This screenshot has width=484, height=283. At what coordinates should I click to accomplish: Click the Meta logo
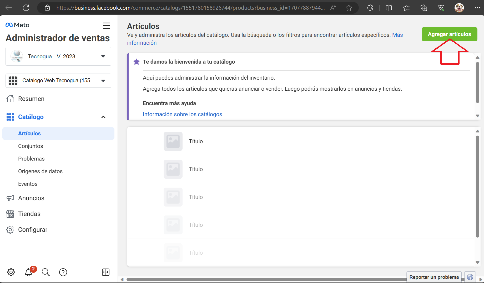click(17, 25)
